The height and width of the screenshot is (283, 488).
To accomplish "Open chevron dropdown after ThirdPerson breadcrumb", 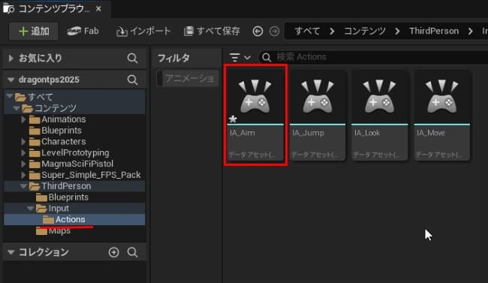I will (x=470, y=31).
